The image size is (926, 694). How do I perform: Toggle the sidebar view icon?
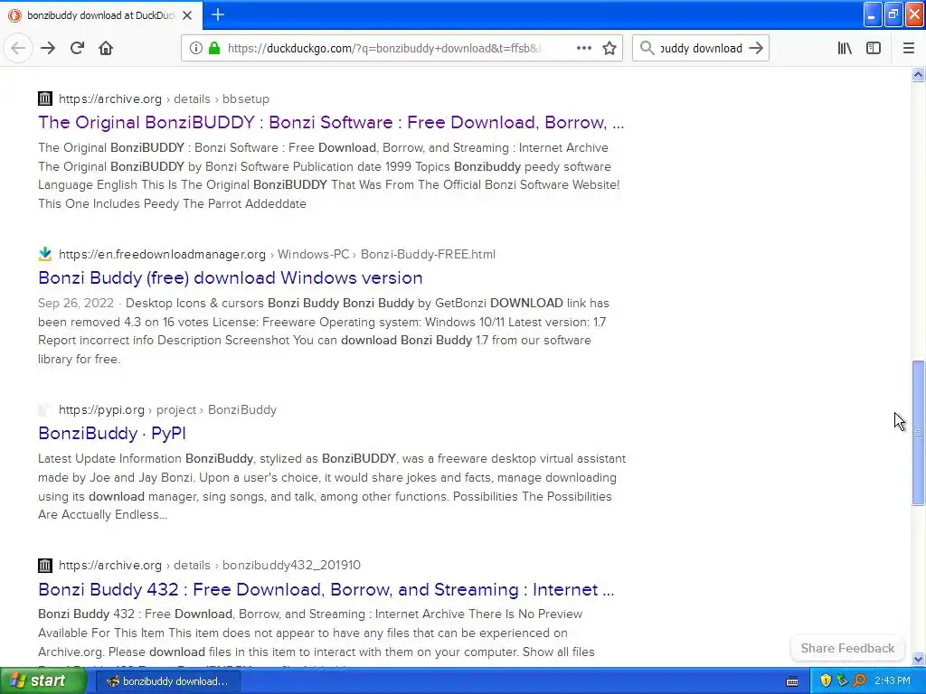[x=874, y=48]
